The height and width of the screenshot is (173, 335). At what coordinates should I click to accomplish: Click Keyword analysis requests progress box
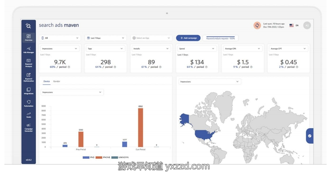click(221, 38)
